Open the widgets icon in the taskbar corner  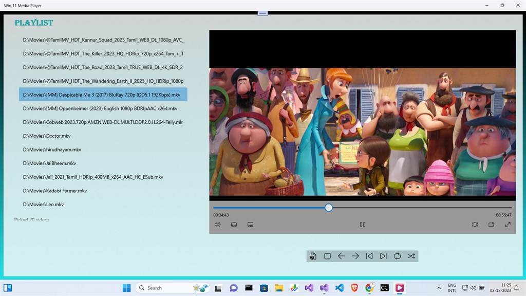(x=8, y=288)
